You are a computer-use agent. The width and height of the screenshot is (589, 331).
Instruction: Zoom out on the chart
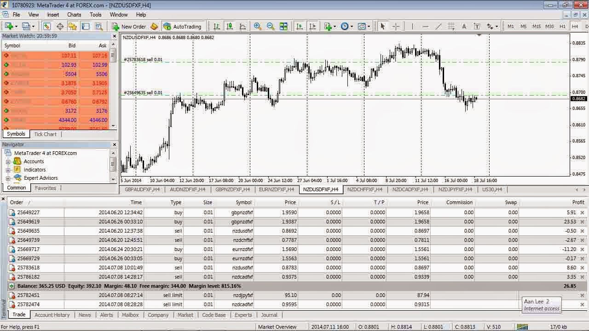click(x=271, y=26)
